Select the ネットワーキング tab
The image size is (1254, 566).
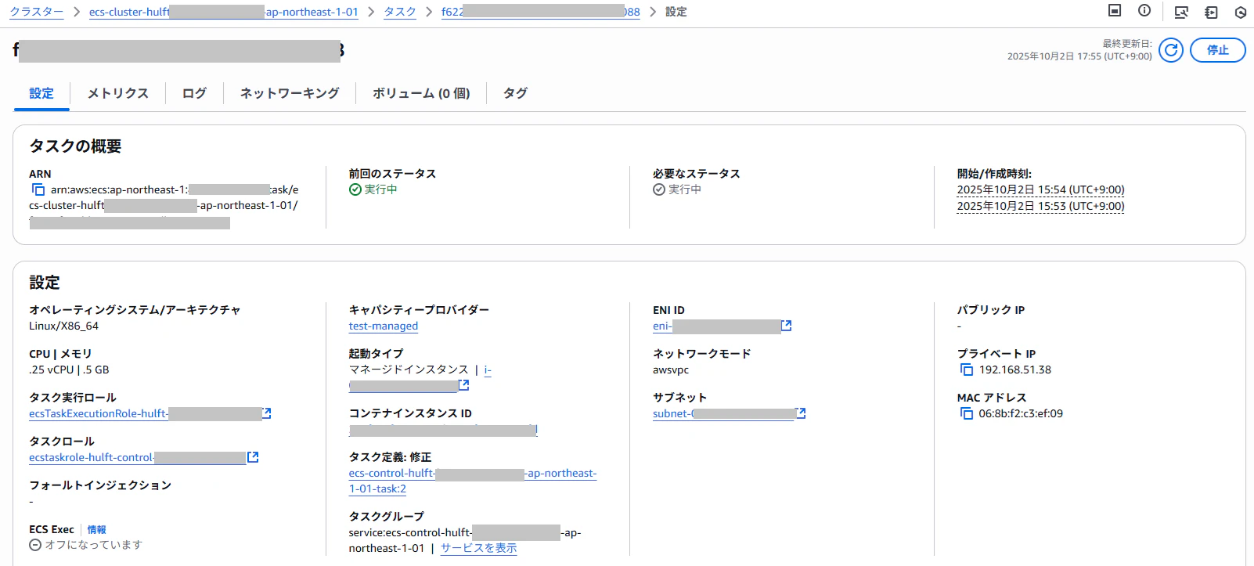point(290,93)
